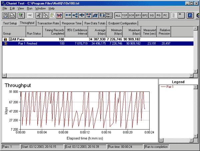The image size is (200, 151).
Task: Open the Endpoint Configuration tab
Action: (122, 23)
